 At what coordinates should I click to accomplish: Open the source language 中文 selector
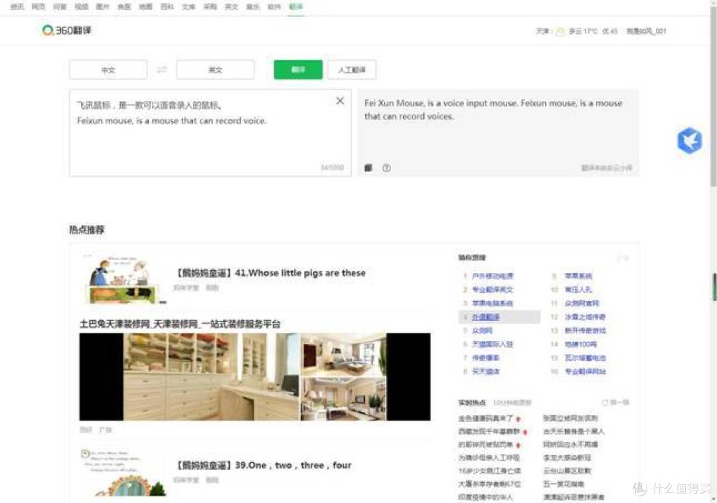point(108,70)
